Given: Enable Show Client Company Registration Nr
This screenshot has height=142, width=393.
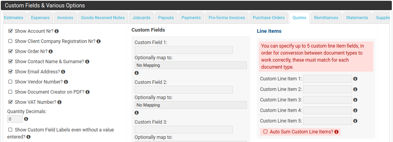Looking at the screenshot, I should pos(10,41).
